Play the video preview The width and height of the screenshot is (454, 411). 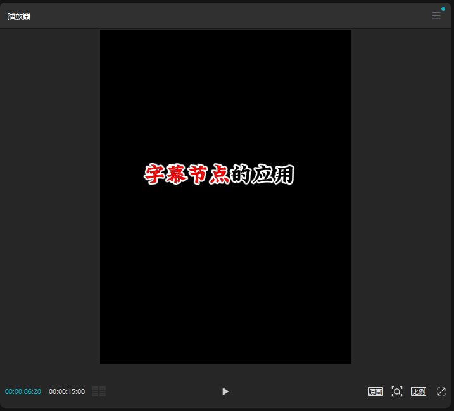coord(225,391)
